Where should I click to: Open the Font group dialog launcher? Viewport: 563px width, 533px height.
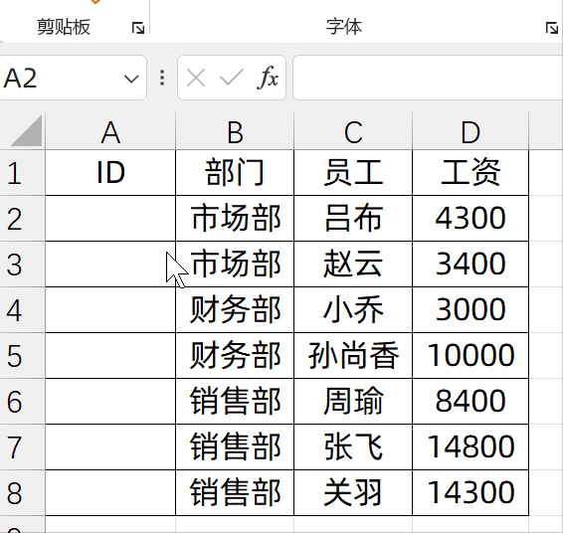coord(552,28)
